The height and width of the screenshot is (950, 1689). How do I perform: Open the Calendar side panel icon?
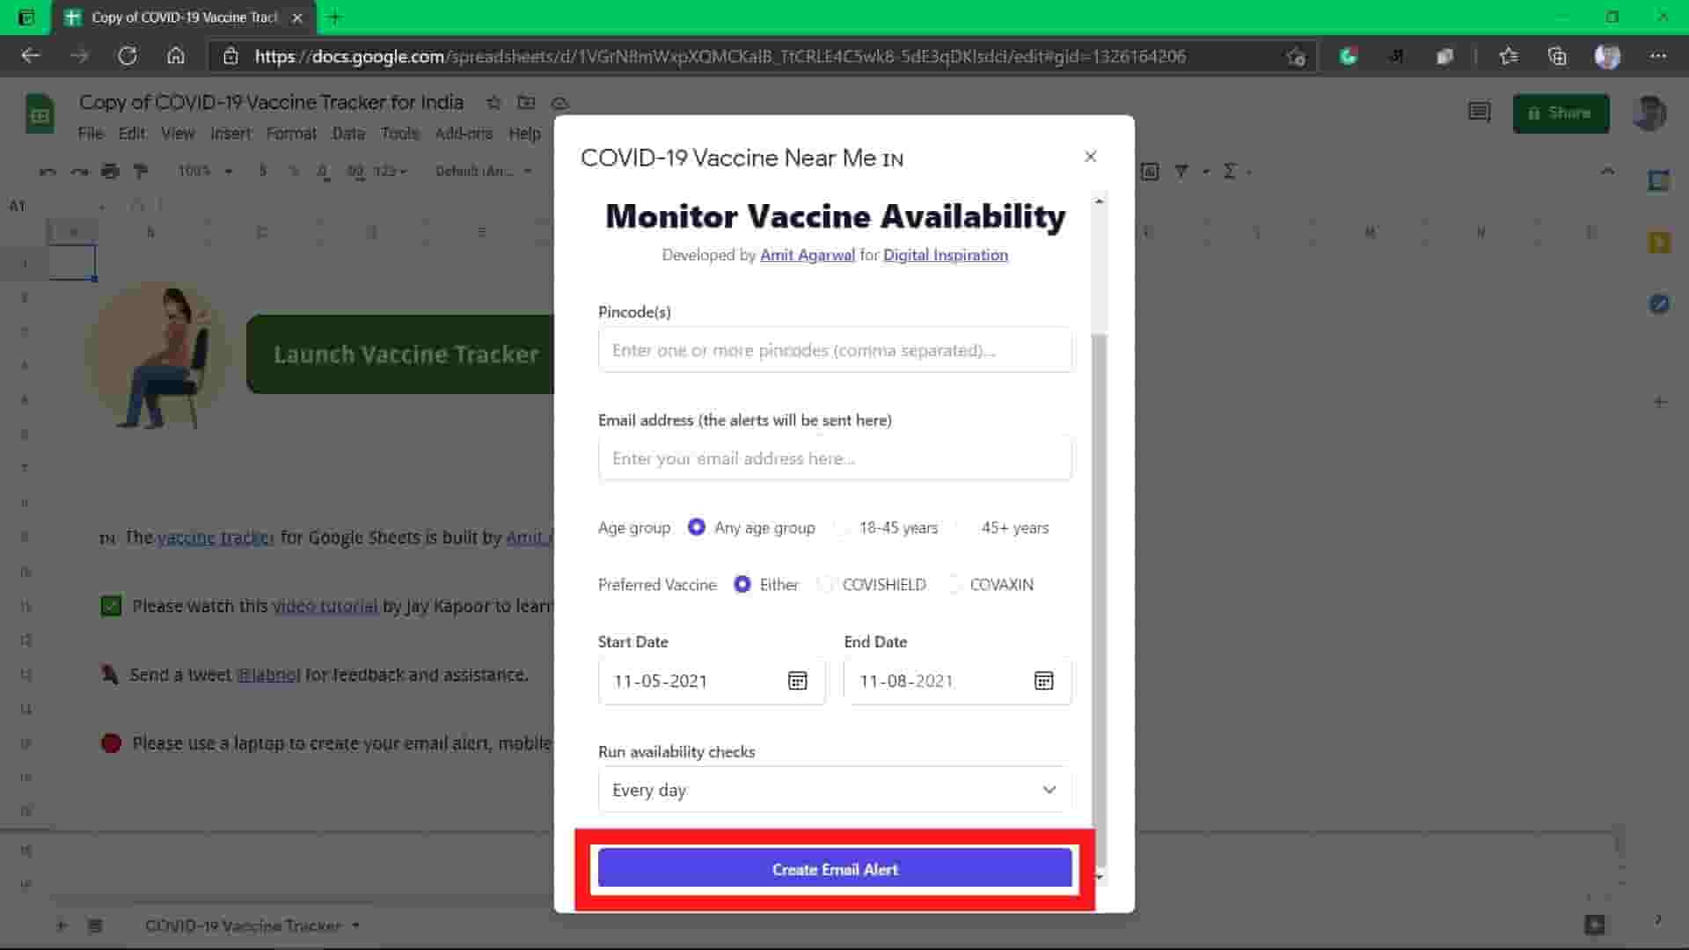pyautogui.click(x=1659, y=181)
